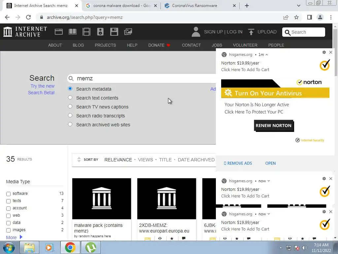Check the data media type filter
This screenshot has height=254, width=338.
8,223
